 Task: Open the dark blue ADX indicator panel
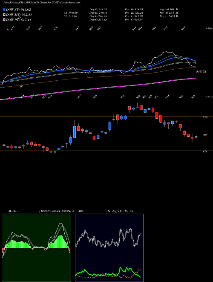pos(109,248)
